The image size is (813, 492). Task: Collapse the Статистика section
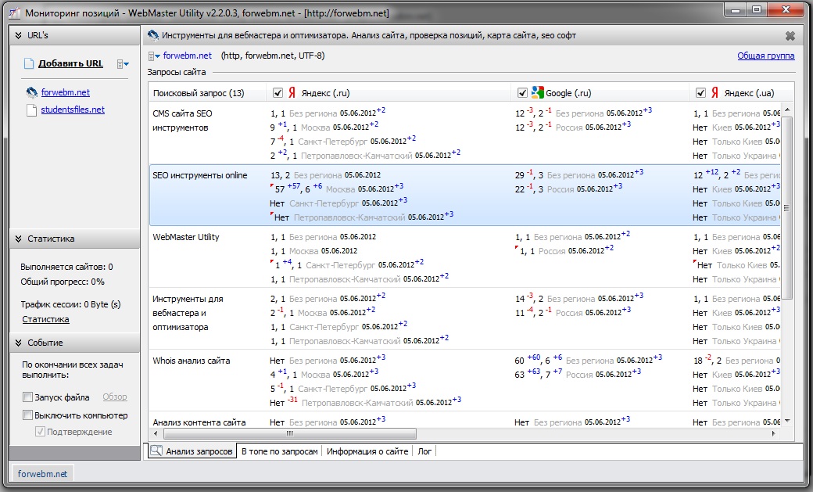[x=19, y=239]
